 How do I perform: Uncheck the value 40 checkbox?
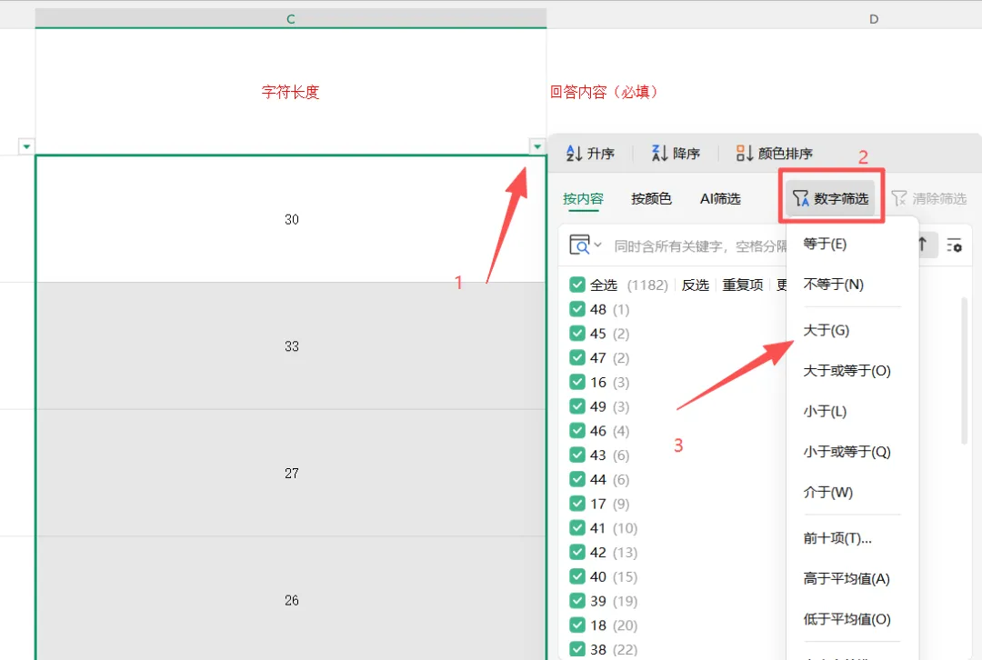[577, 576]
